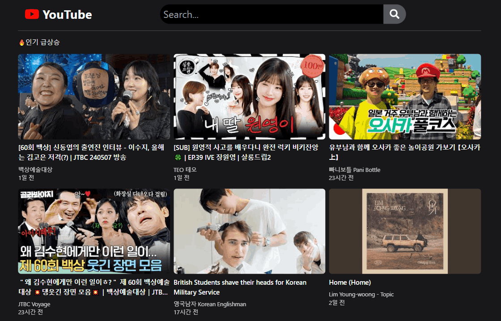The height and width of the screenshot is (321, 501).
Task: Open the Lim Young-woong album cover thumbnail
Action: click(x=405, y=231)
